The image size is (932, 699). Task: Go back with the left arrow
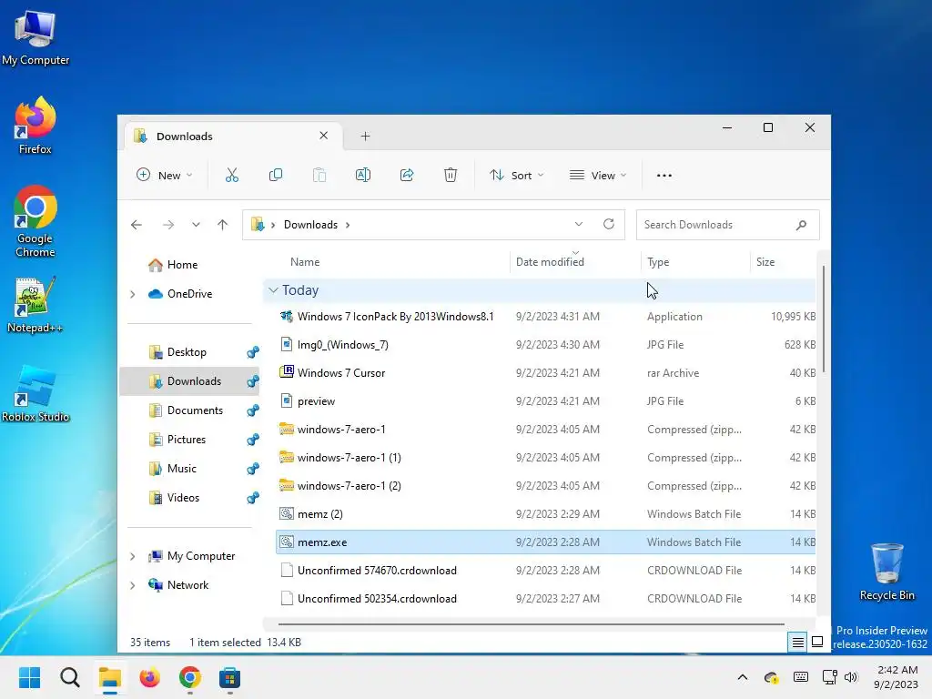[x=137, y=225]
